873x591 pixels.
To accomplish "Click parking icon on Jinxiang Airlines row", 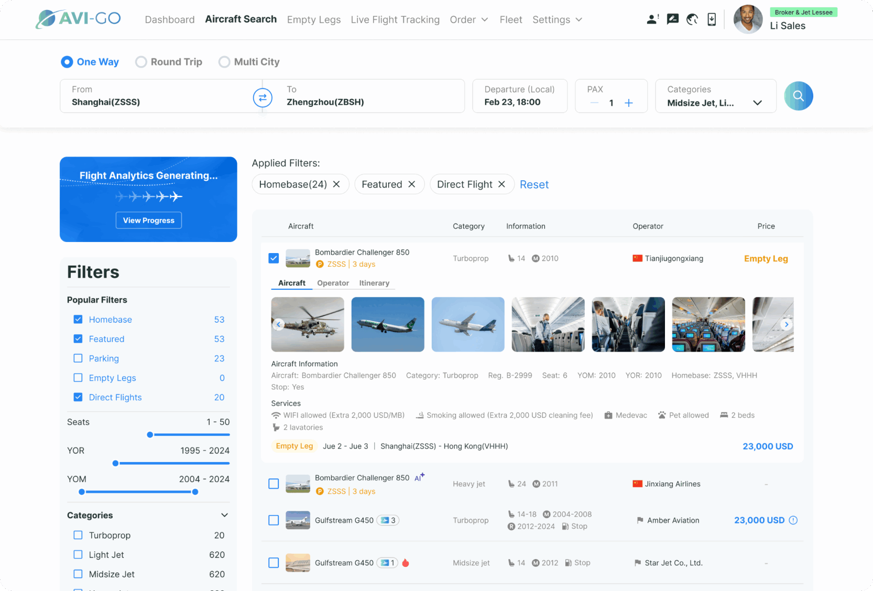I will [320, 491].
